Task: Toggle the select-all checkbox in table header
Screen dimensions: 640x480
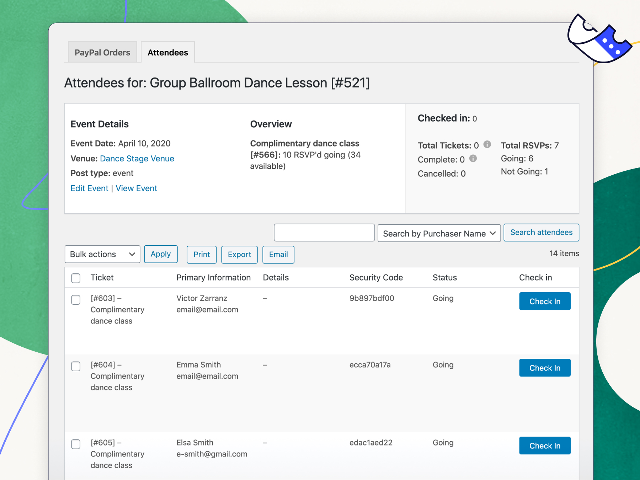Action: [x=76, y=278]
